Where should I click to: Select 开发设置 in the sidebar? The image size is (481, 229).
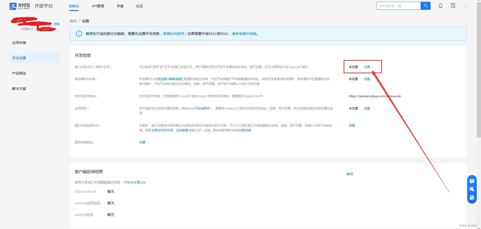click(35, 58)
